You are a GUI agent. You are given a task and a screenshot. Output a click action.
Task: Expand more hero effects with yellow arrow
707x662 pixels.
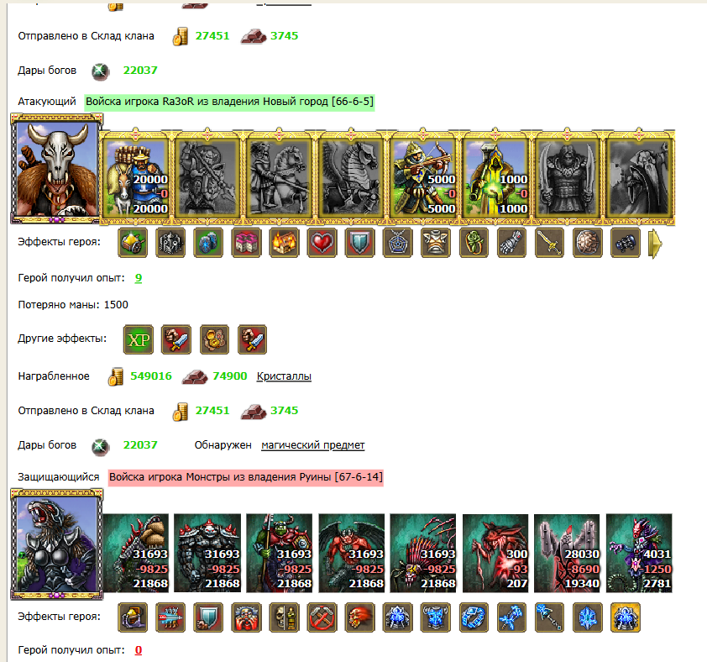(655, 244)
